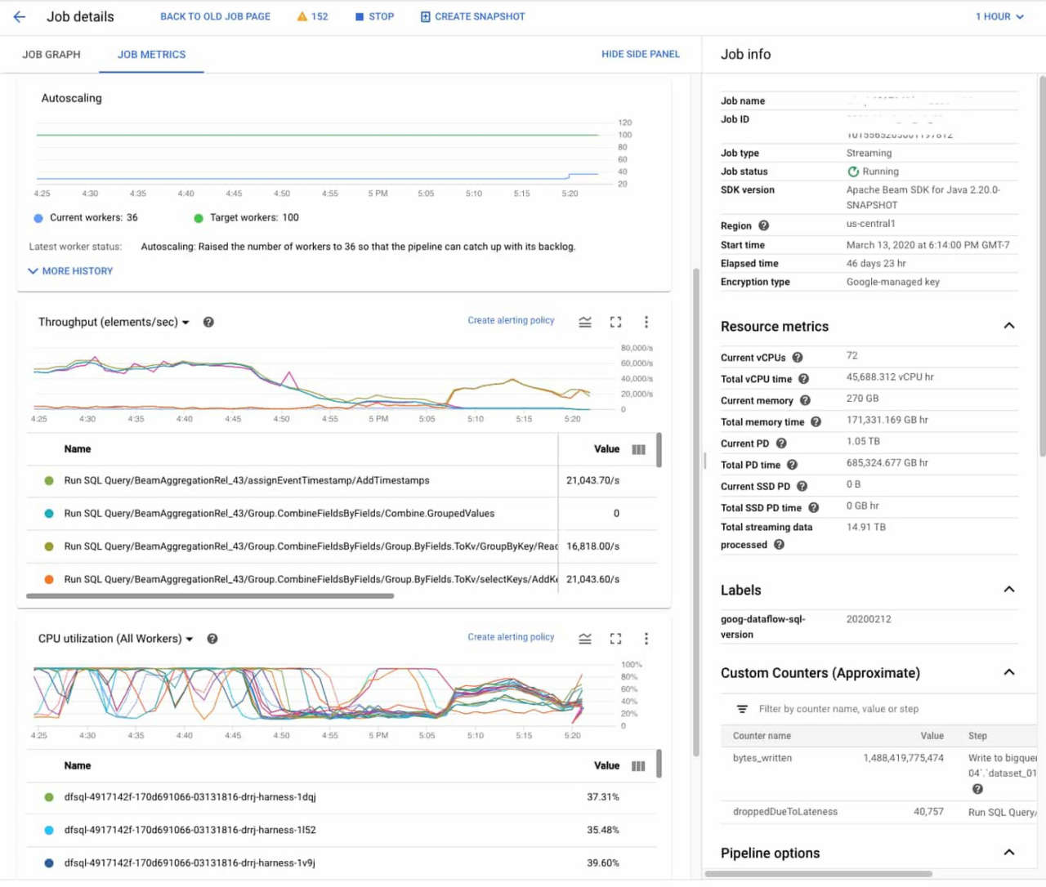The height and width of the screenshot is (887, 1046).
Task: Open more options on CPU utilization chart
Action: coord(646,639)
